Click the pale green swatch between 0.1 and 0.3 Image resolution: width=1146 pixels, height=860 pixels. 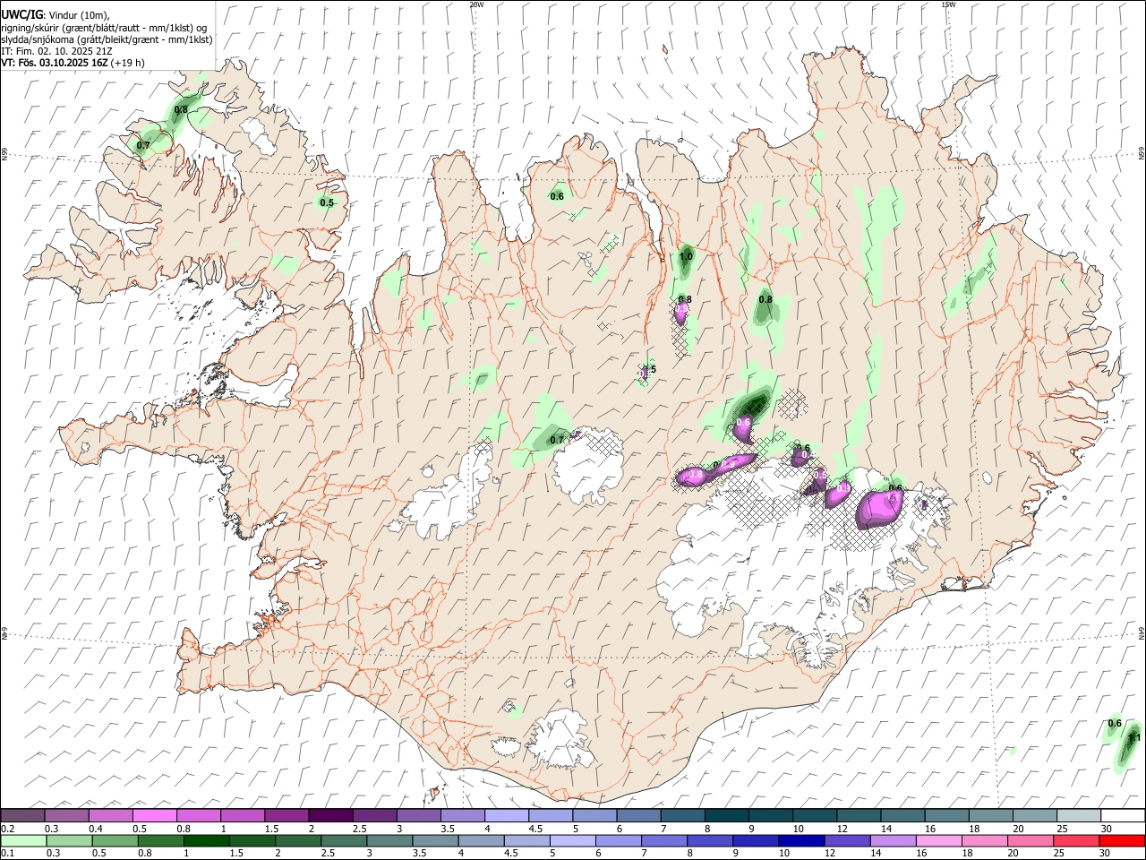coord(23,840)
